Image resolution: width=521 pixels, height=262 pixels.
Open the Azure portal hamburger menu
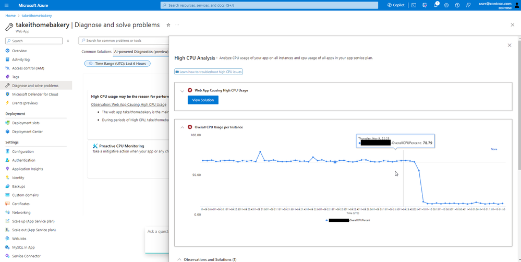[x=7, y=5]
